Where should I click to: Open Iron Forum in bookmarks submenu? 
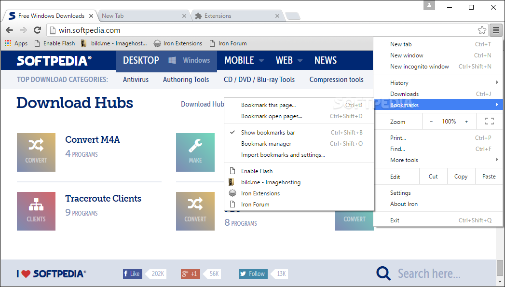(299, 204)
